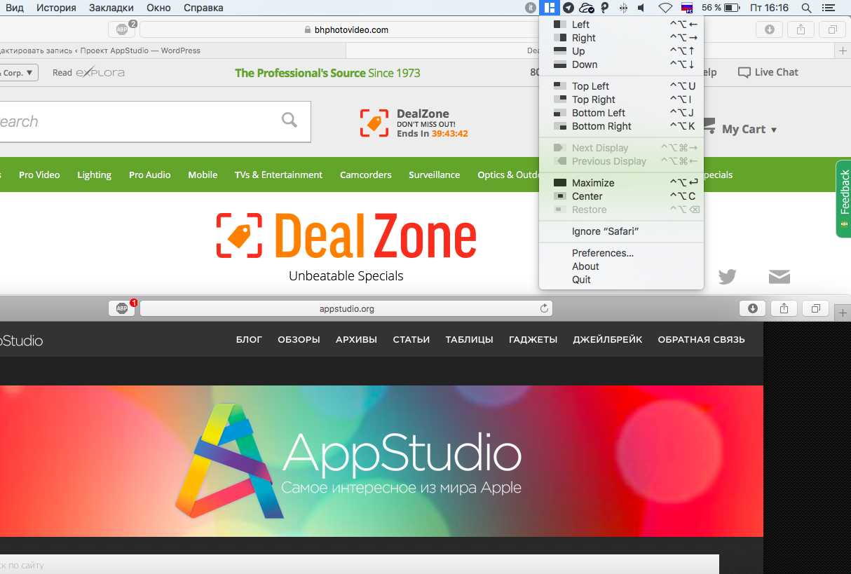Click the reload icon in appstudio address bar

point(543,308)
